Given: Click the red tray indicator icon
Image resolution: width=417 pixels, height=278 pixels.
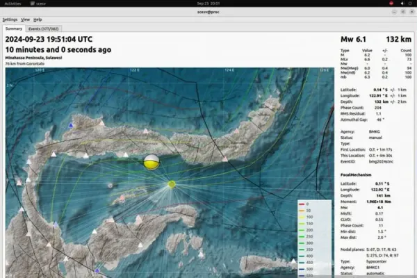Looking at the screenshot, I should pos(391,3).
